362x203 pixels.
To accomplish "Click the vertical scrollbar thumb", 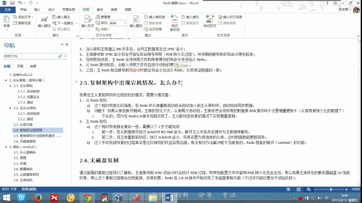I will (x=359, y=72).
